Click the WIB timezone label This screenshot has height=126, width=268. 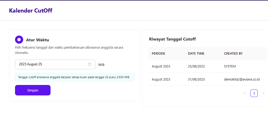point(101,65)
